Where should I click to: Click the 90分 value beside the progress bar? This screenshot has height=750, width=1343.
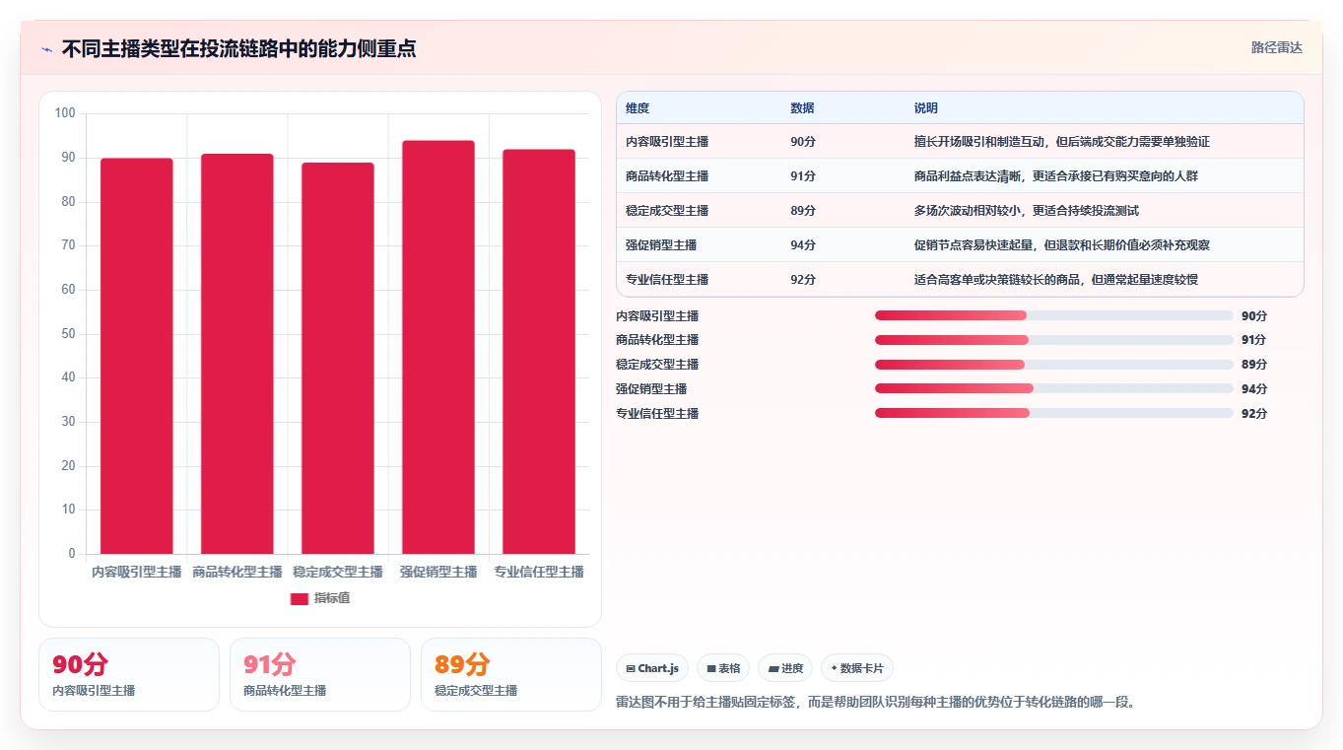point(1254,316)
